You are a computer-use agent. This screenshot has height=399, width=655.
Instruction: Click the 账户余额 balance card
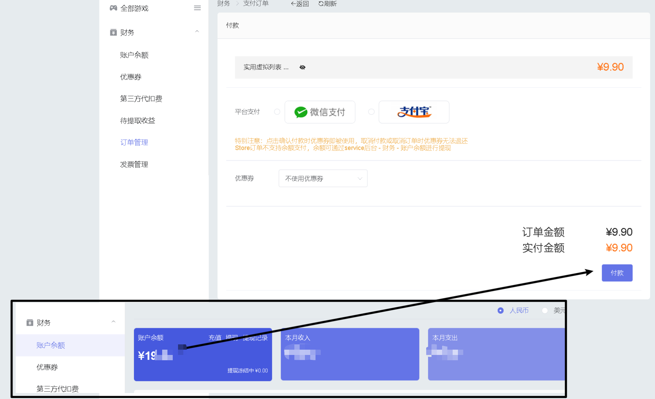tap(203, 354)
